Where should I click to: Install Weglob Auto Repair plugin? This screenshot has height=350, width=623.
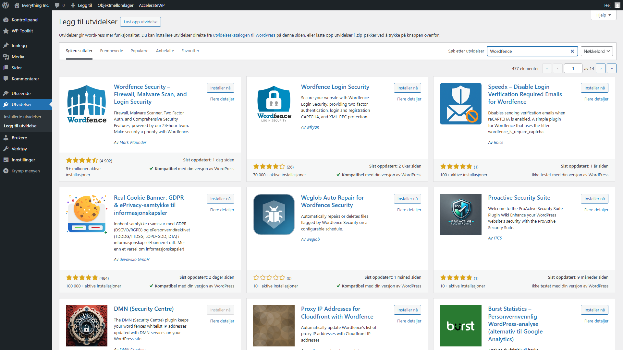pyautogui.click(x=408, y=199)
